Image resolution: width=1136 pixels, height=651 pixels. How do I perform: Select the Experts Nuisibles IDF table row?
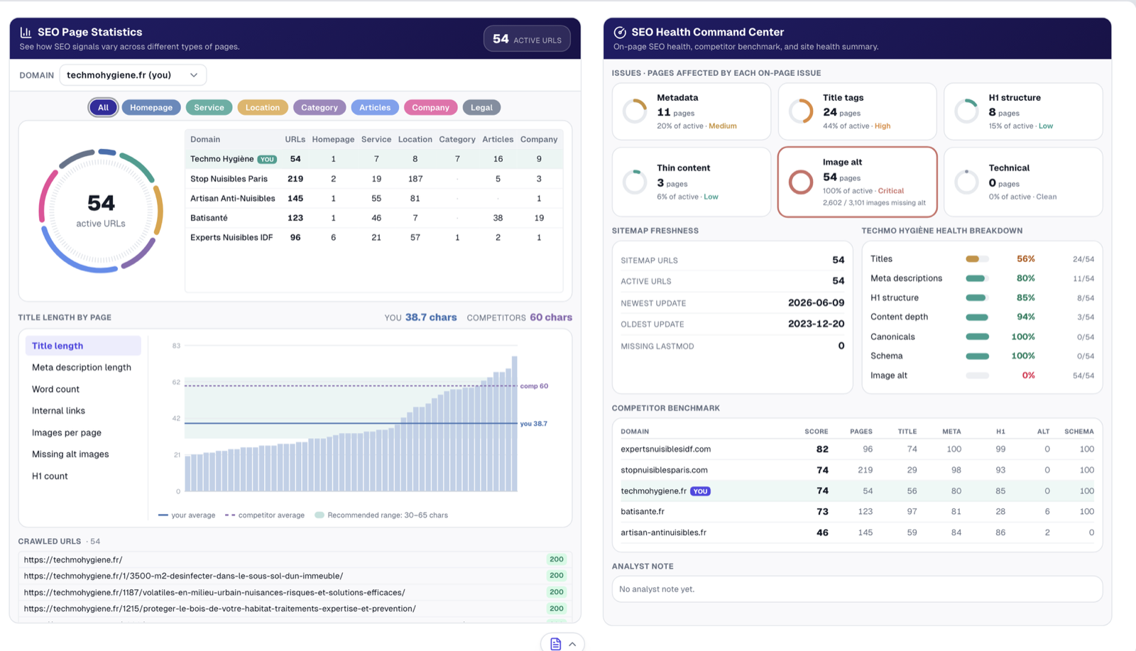(x=374, y=238)
